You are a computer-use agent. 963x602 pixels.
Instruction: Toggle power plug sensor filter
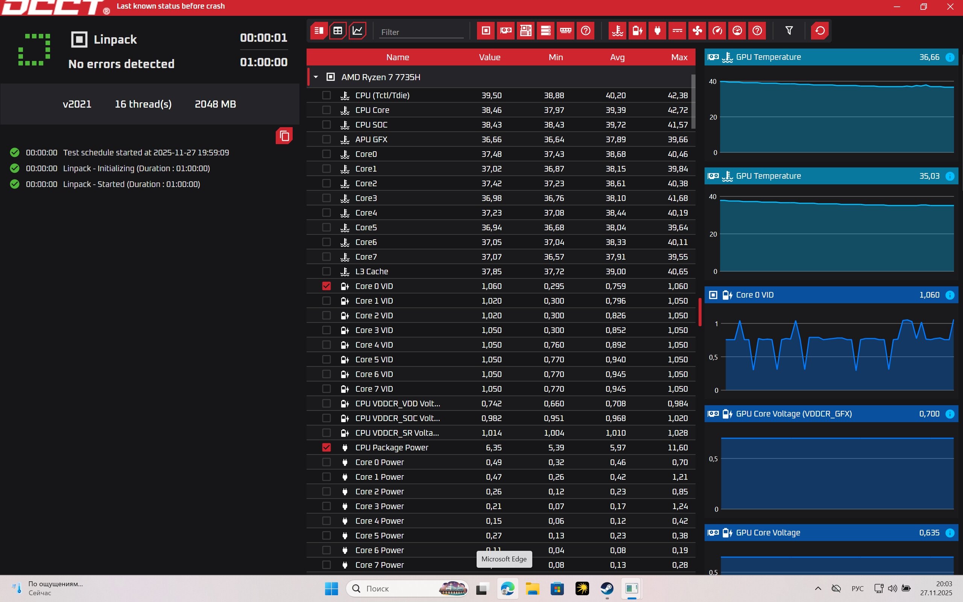click(658, 30)
